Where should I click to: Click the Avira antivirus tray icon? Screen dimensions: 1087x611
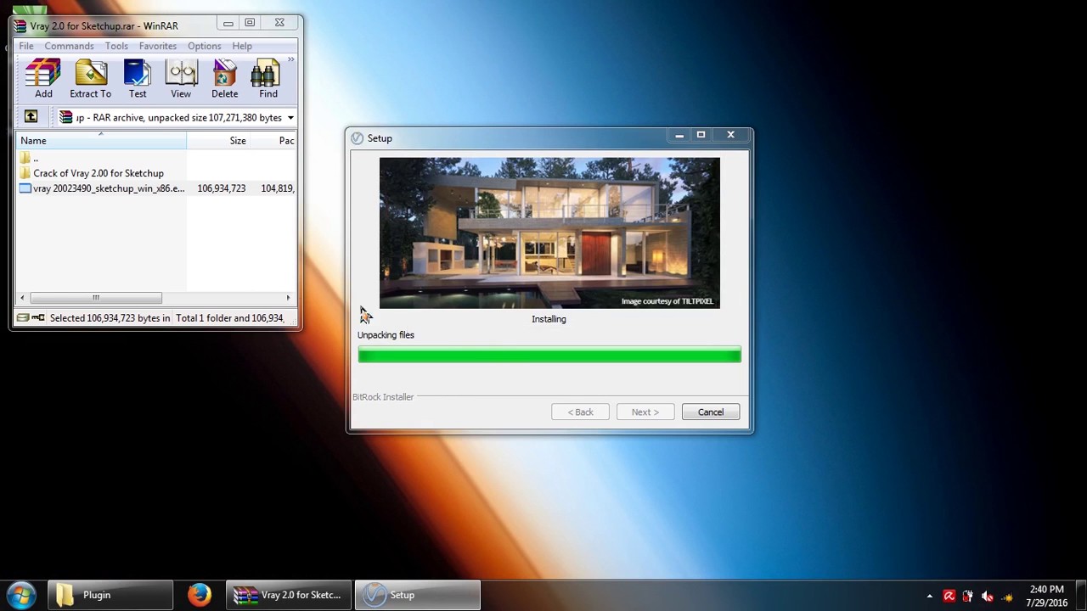949,597
